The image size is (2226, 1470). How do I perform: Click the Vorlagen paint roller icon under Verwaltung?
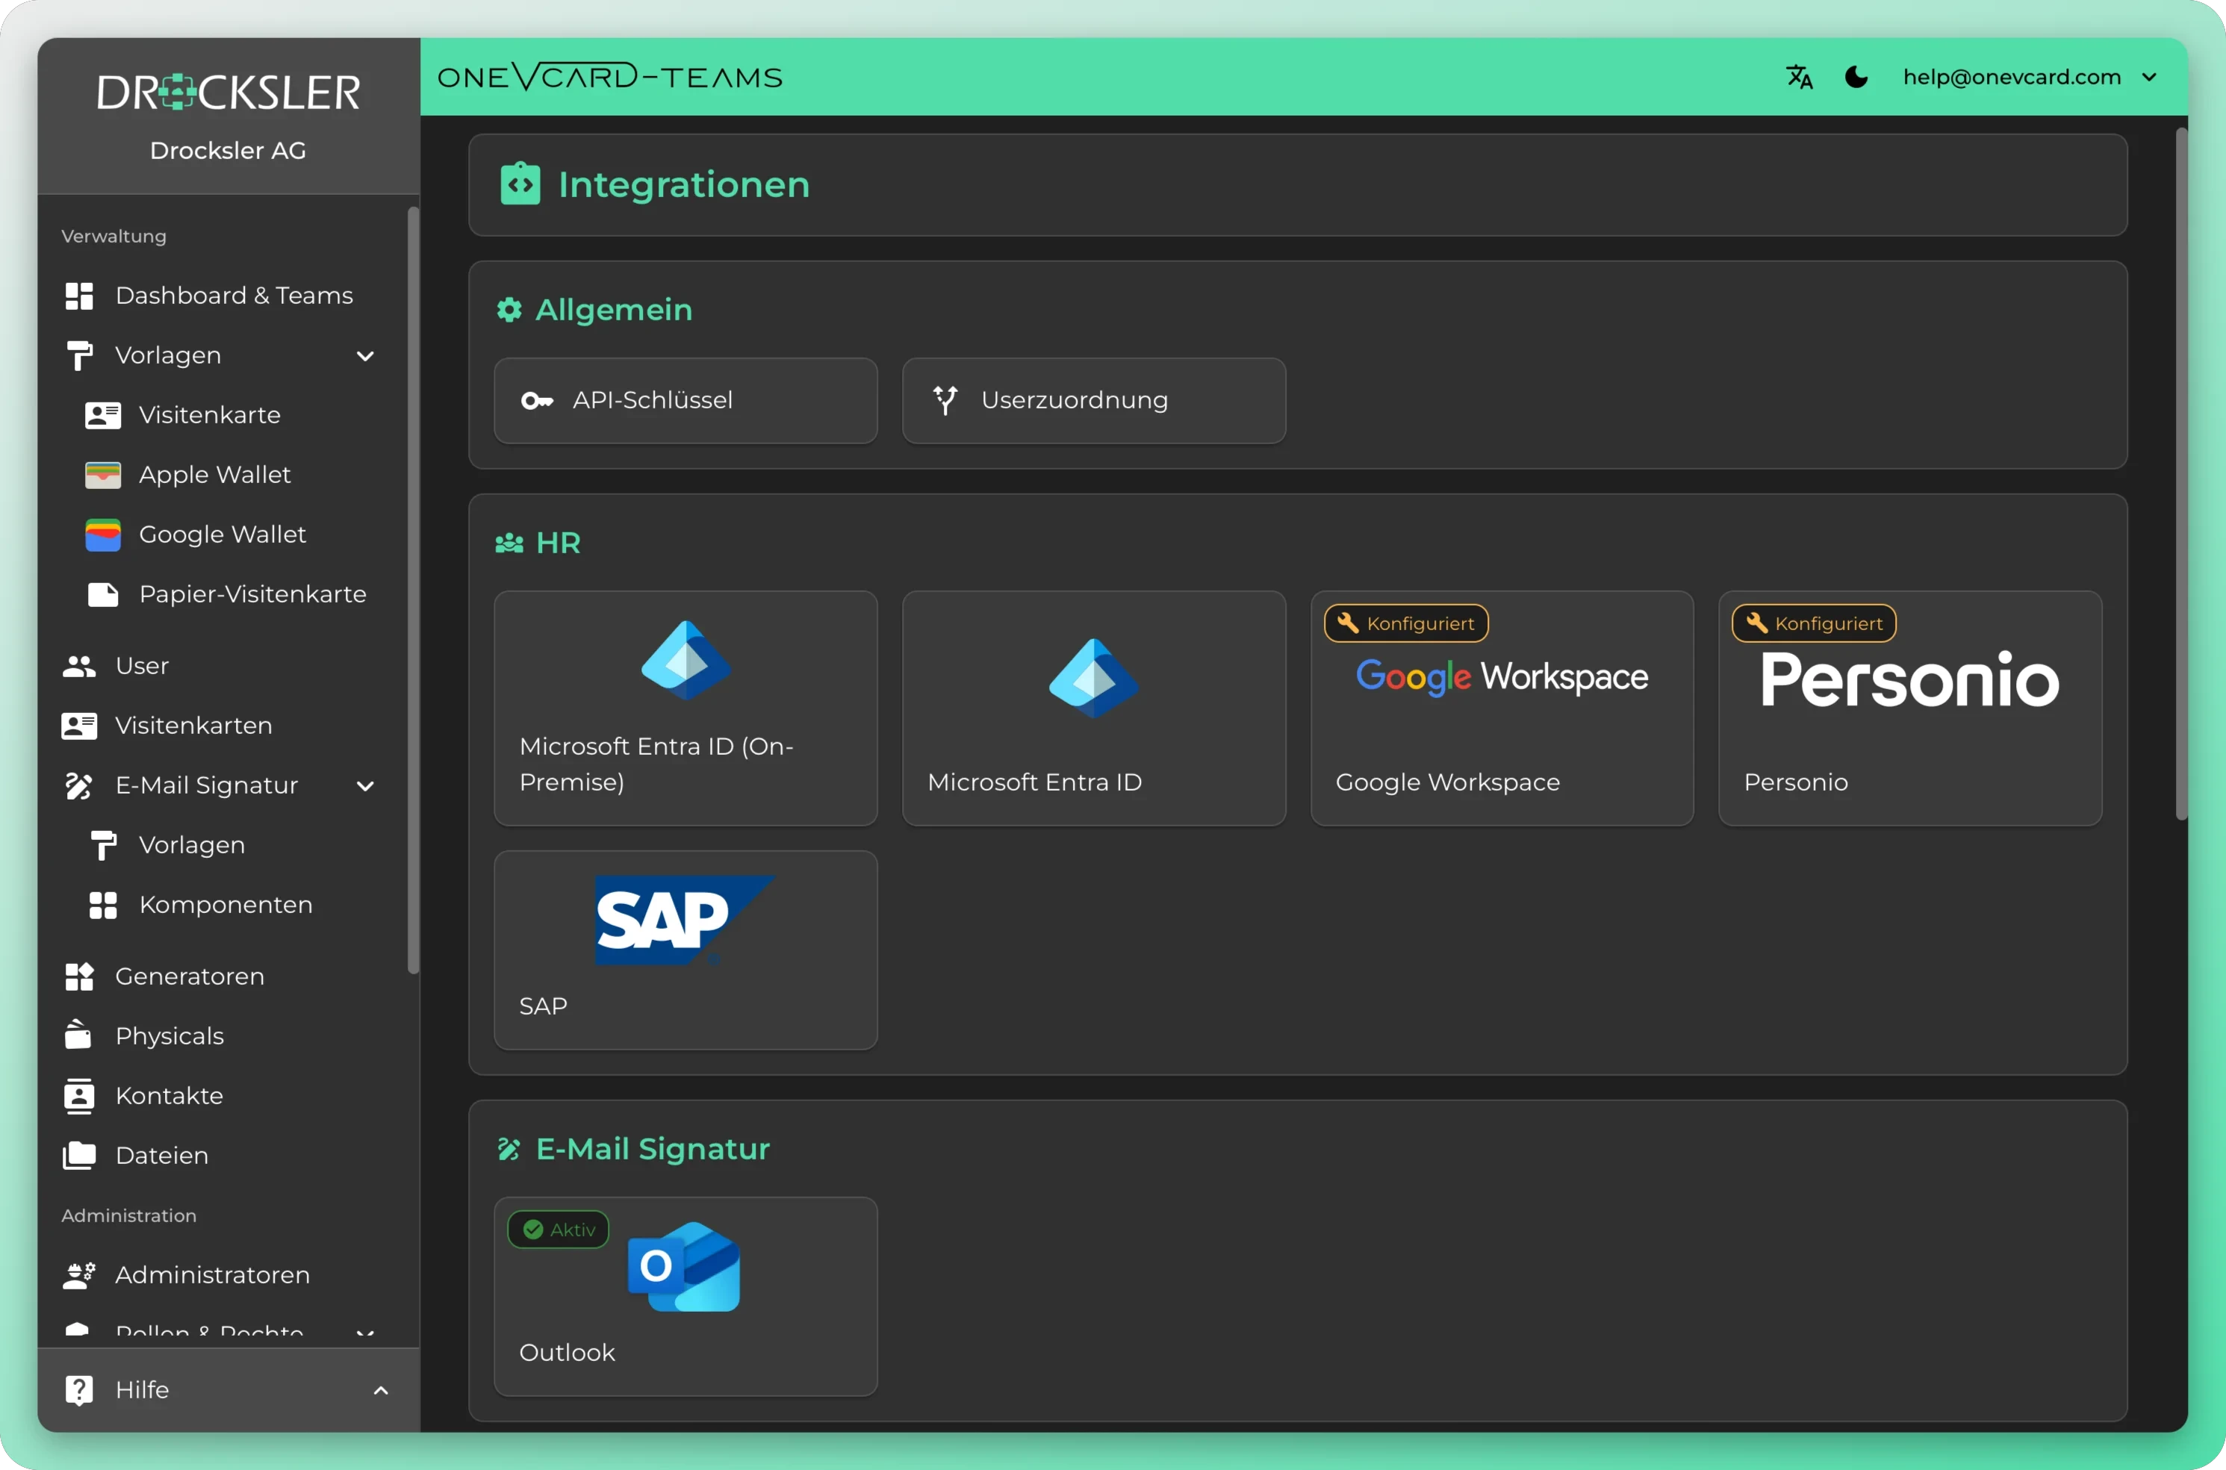[78, 356]
